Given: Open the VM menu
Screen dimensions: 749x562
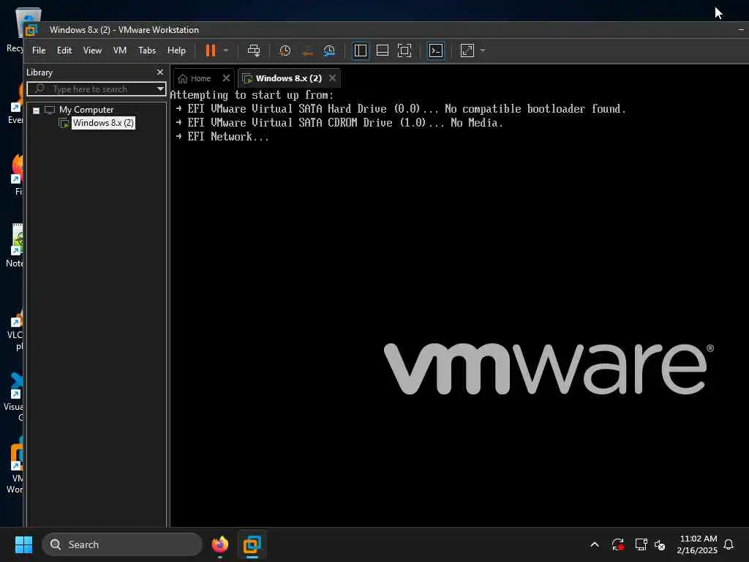Looking at the screenshot, I should point(119,50).
